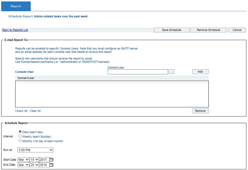Choose the Monthly interval option

[20, 141]
